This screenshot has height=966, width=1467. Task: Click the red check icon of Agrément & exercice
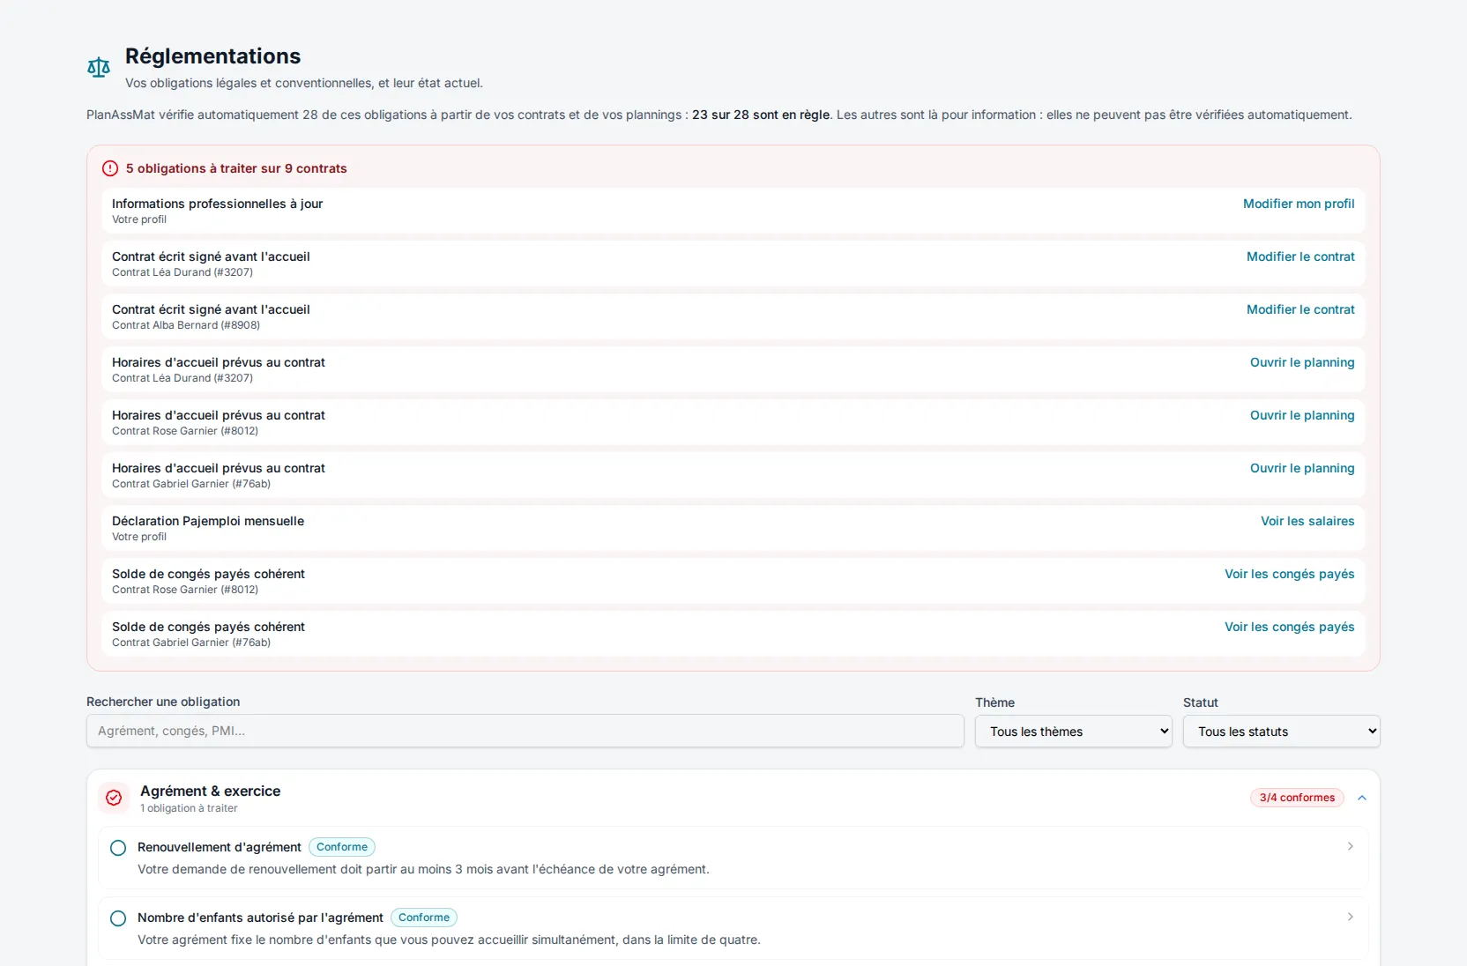coord(114,798)
